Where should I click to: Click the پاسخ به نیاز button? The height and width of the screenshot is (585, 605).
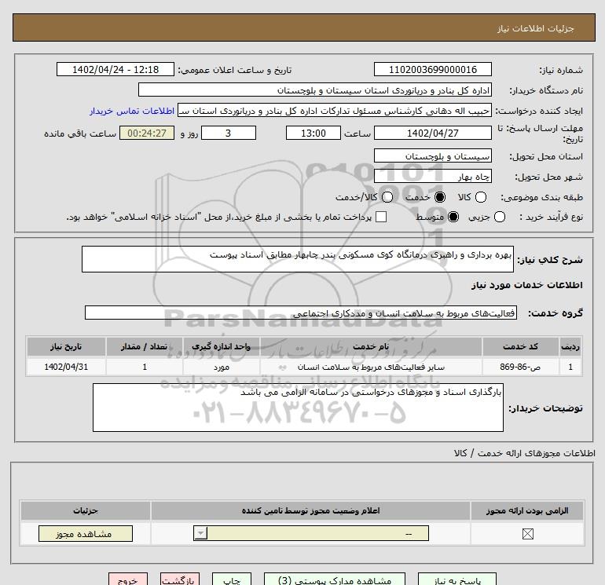click(457, 580)
